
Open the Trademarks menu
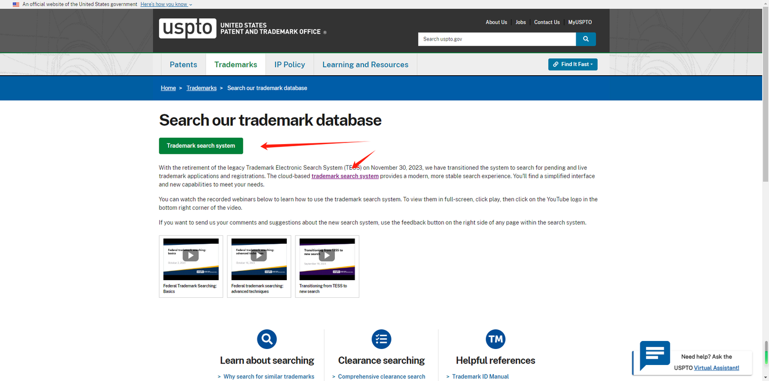[x=236, y=65]
